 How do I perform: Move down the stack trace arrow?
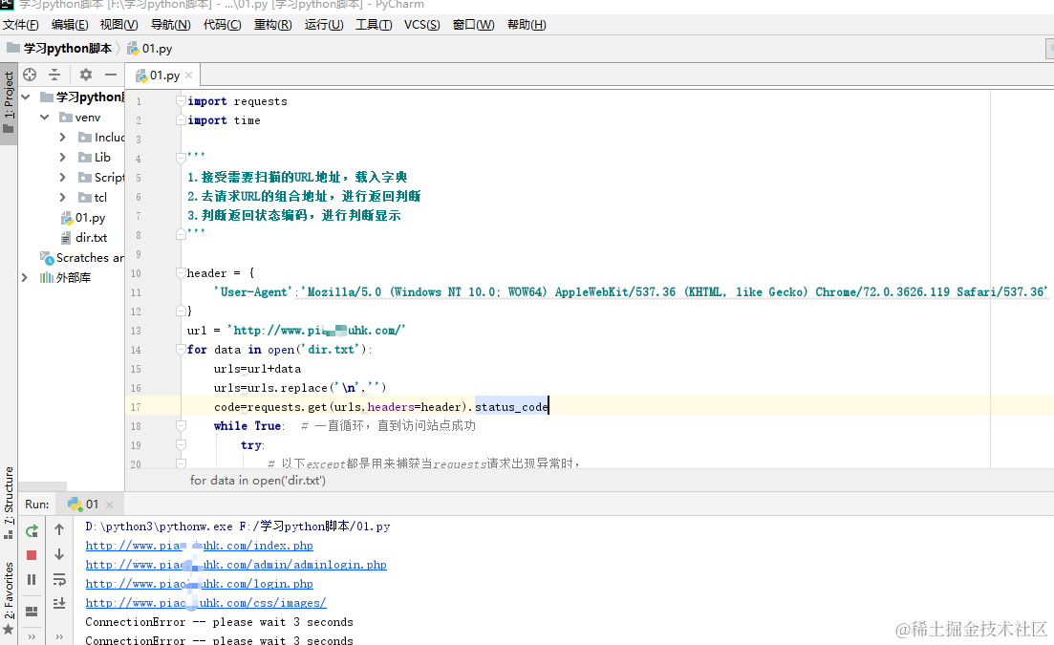[x=59, y=554]
